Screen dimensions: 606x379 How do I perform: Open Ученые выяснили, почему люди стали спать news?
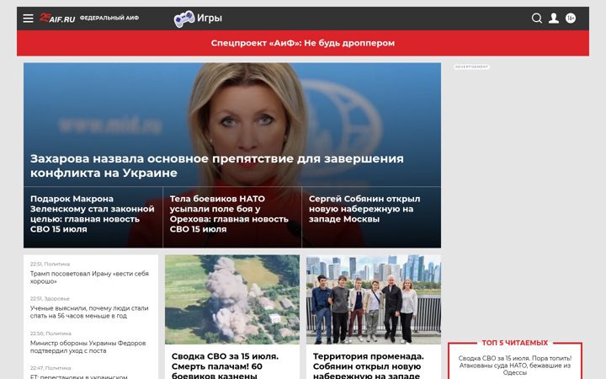(x=89, y=312)
